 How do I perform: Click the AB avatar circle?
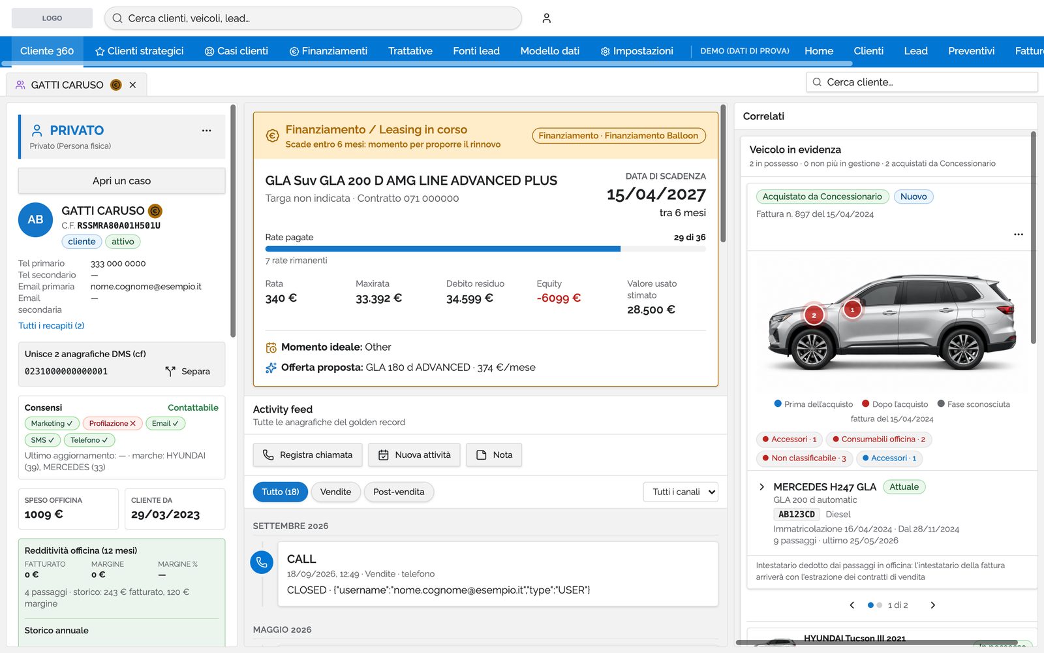click(x=35, y=219)
